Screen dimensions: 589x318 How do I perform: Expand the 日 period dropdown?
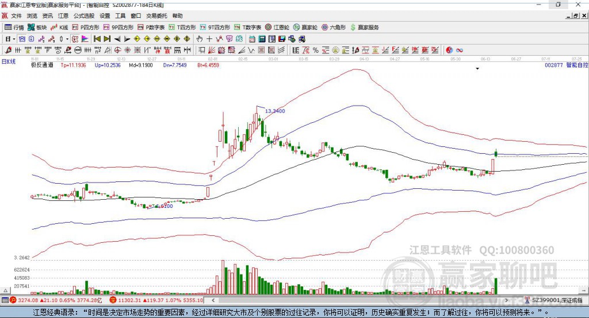click(14, 39)
